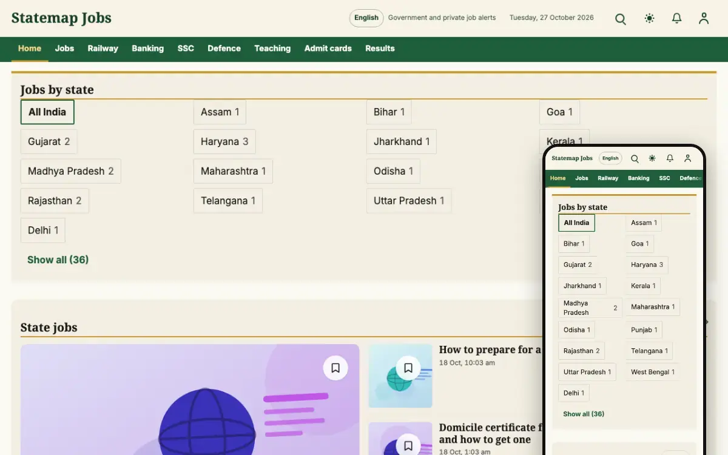Open notifications bell in the desktop header
This screenshot has width=728, height=455.
677,19
